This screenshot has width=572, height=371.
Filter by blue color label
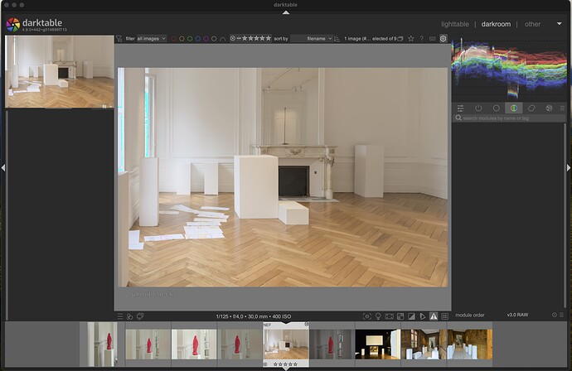(198, 39)
